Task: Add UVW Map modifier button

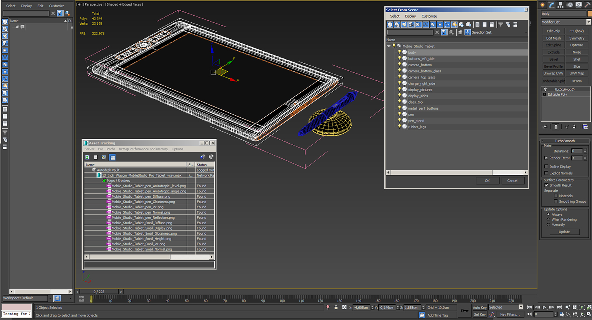Action: 577,73
